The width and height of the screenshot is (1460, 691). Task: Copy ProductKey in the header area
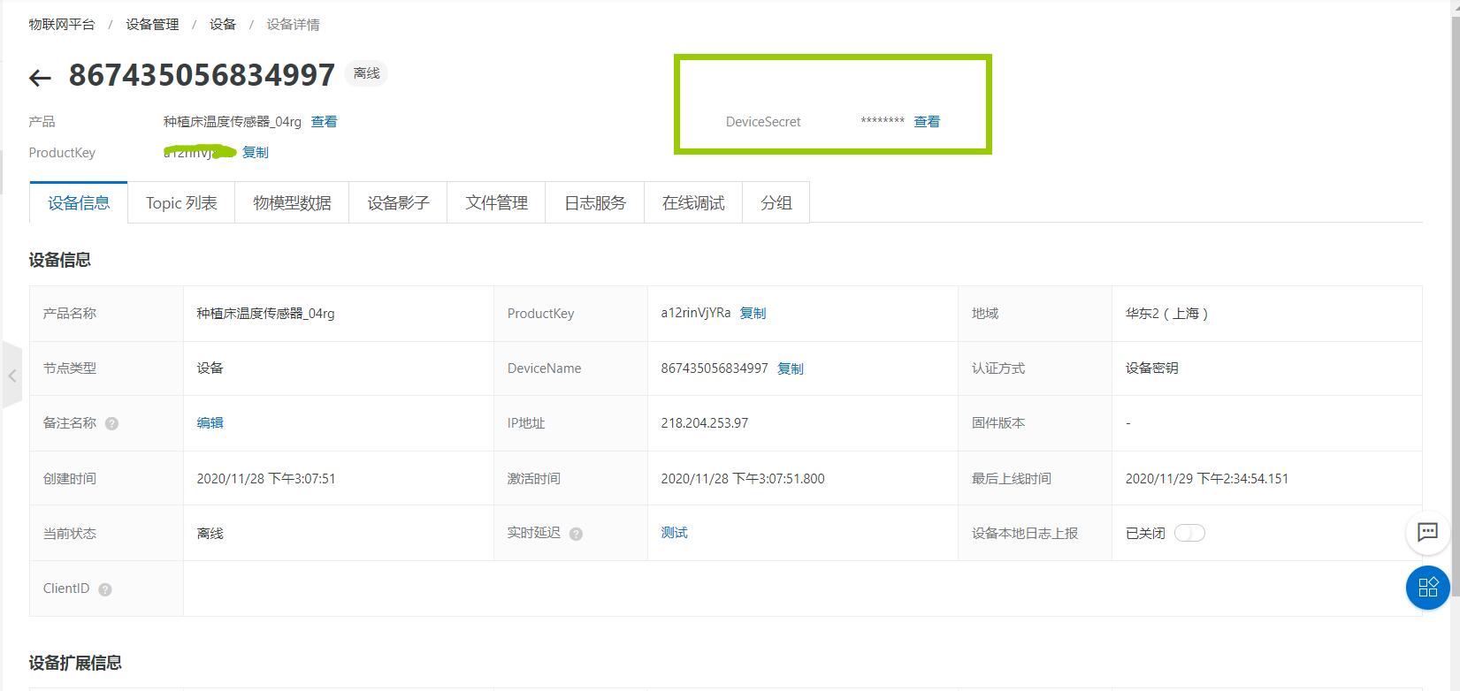(256, 153)
